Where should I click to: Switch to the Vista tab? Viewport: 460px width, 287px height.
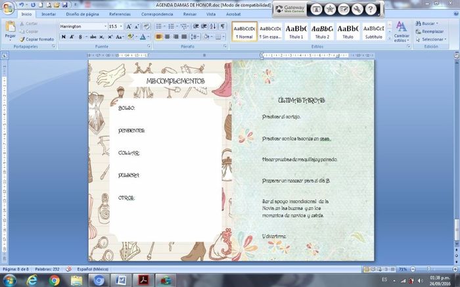tap(211, 14)
